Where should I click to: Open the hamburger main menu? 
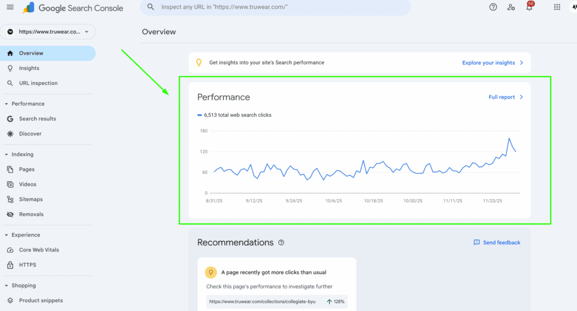click(10, 7)
